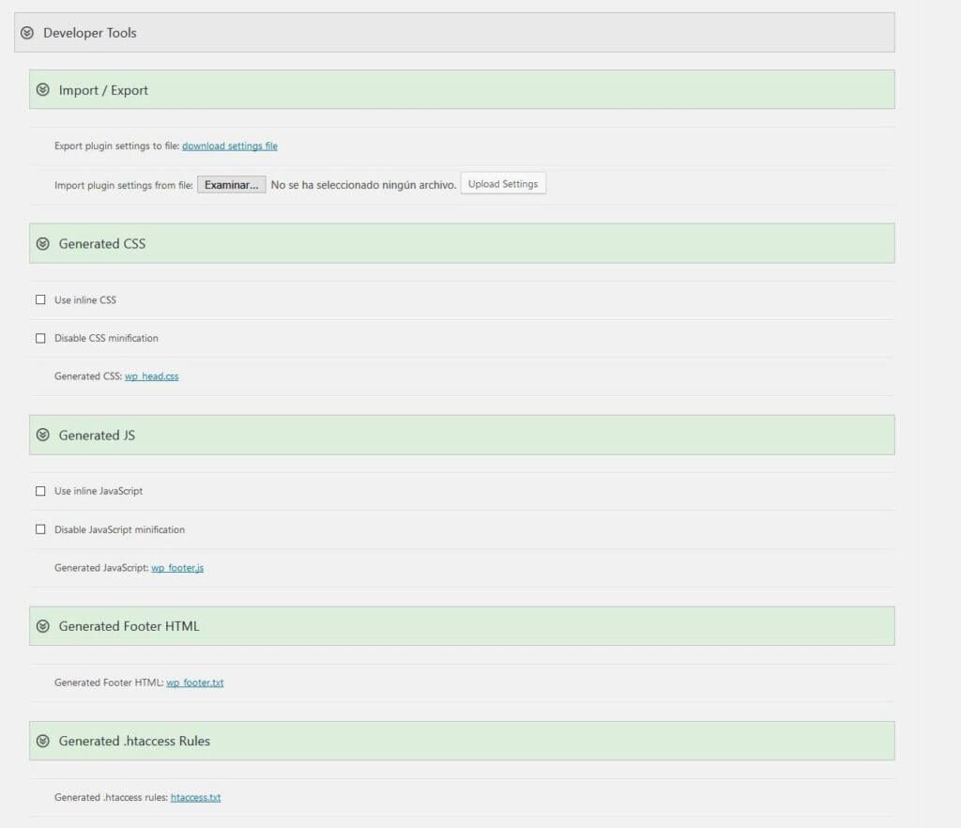Open the wp_head.css link
Viewport: 961px width, 828px height.
[x=151, y=376]
